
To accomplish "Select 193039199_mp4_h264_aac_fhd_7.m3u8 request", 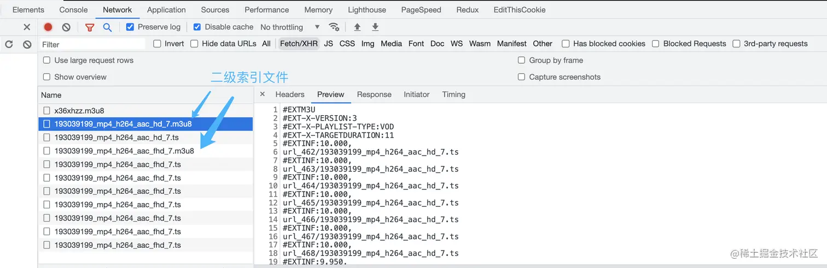I will click(x=145, y=151).
